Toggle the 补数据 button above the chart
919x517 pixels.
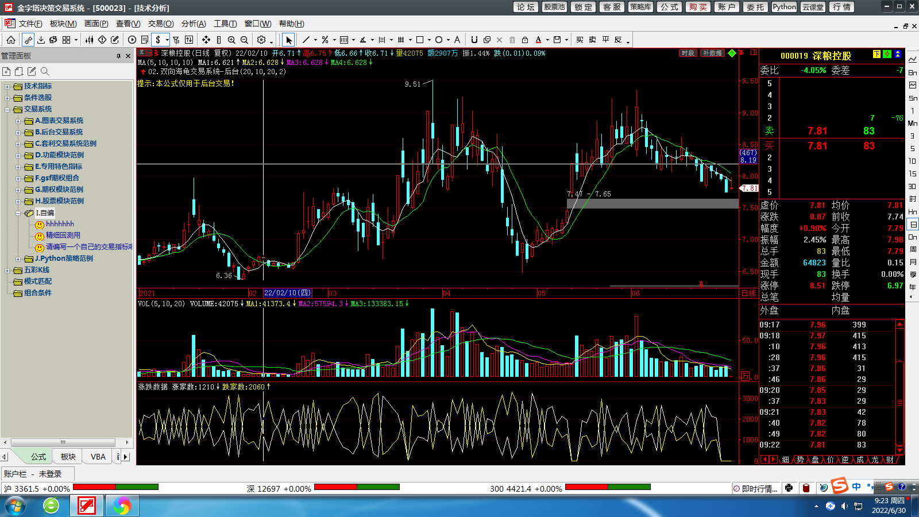(x=712, y=53)
